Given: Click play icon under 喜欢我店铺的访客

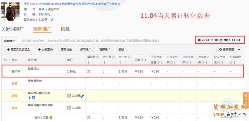Looking at the screenshot, I should pyautogui.click(x=30, y=98).
